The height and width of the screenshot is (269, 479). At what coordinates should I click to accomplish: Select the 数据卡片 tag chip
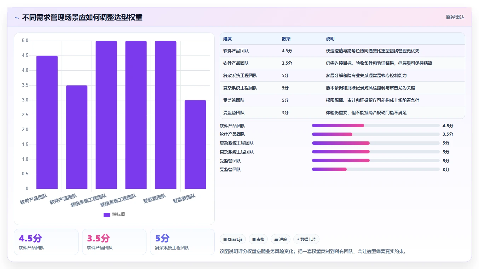tap(306, 239)
